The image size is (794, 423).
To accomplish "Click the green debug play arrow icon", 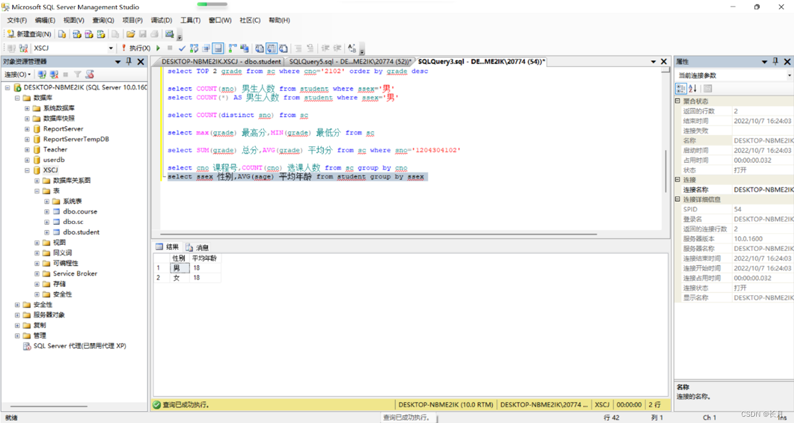I will coord(158,48).
